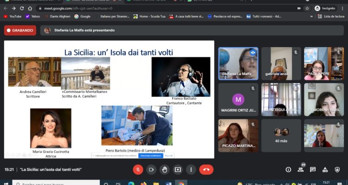This screenshot has height=185, width=348.
Task: Open the Tutti i romanzi bookmark
Action: tap(264, 16)
